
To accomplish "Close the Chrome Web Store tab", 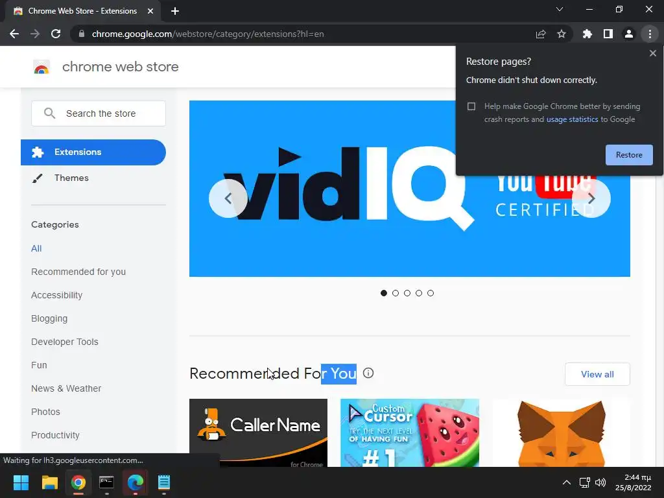I will [150, 11].
